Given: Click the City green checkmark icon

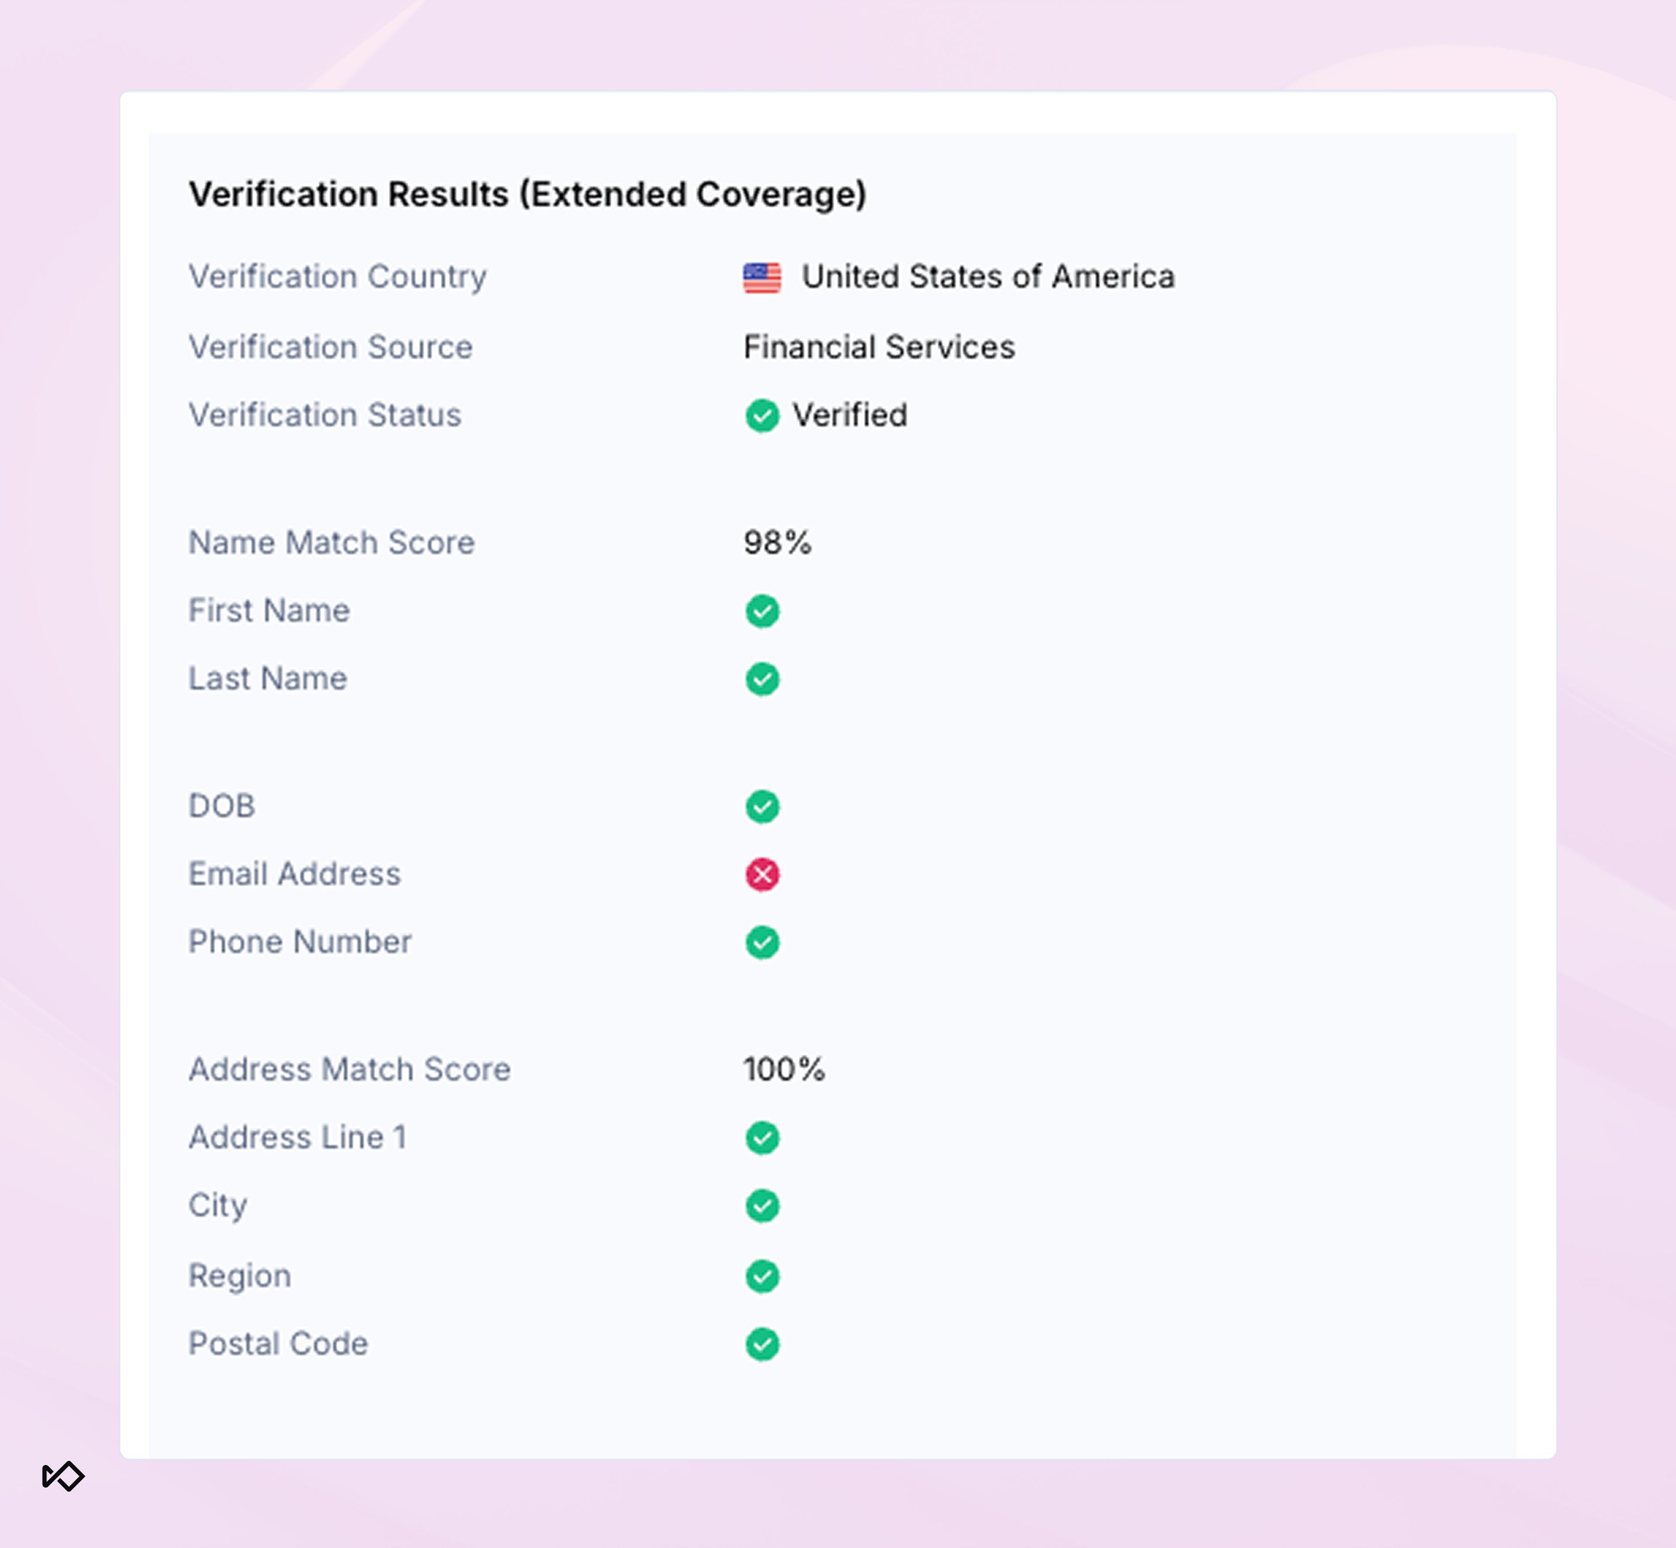Looking at the screenshot, I should pyautogui.click(x=762, y=1205).
